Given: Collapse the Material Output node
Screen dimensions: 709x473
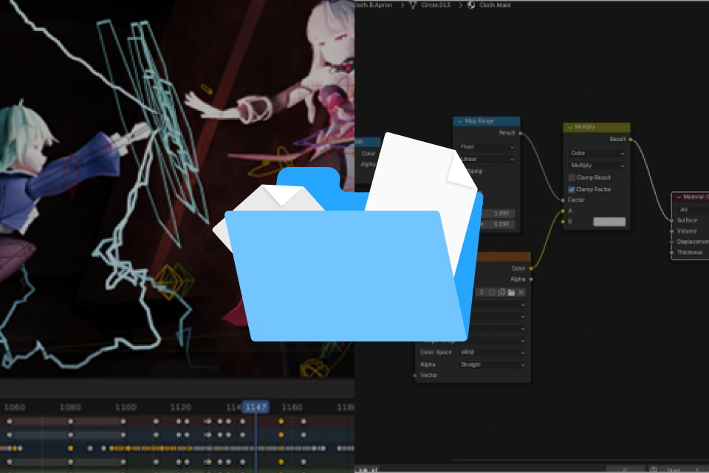Looking at the screenshot, I should click(679, 197).
